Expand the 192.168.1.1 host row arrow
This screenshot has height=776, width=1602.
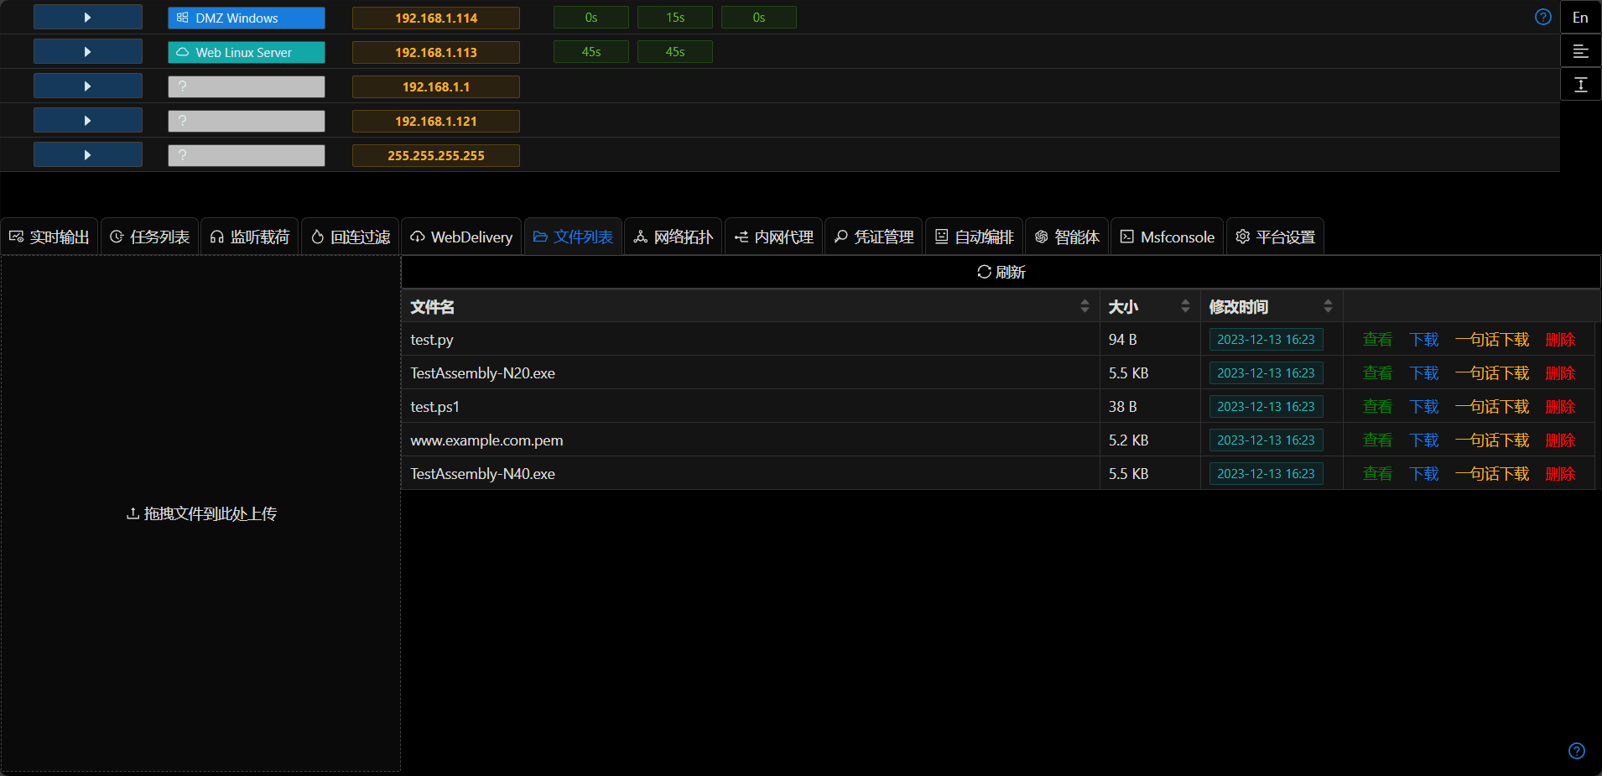point(87,86)
